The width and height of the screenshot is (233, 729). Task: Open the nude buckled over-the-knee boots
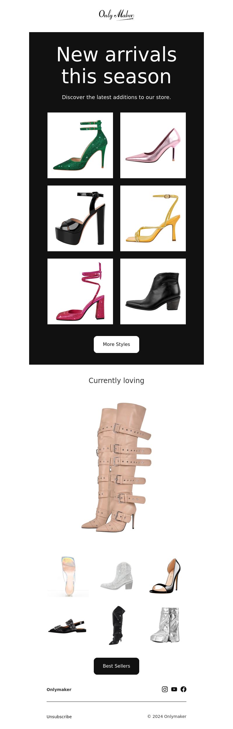(116, 467)
